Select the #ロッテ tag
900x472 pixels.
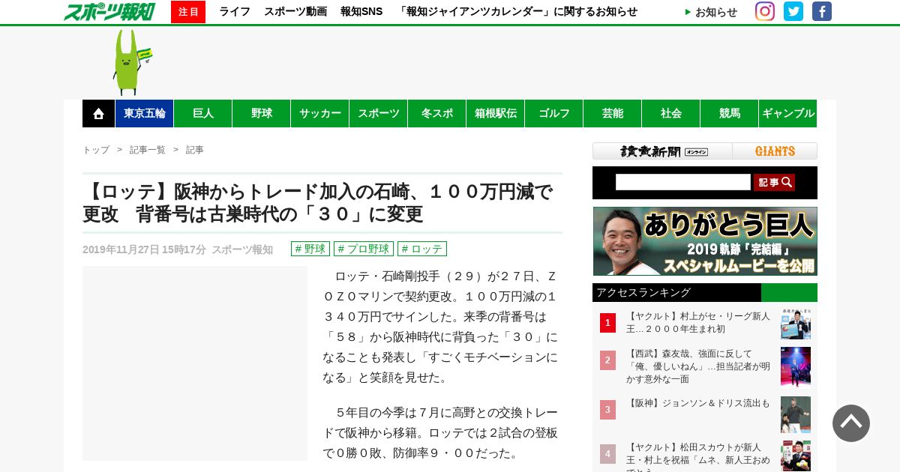click(x=422, y=249)
